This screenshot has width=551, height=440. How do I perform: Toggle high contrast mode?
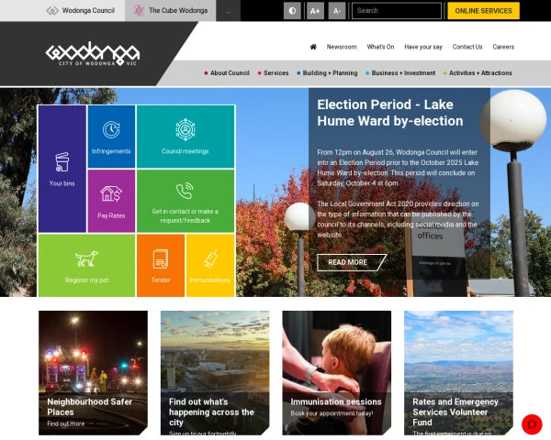click(292, 11)
